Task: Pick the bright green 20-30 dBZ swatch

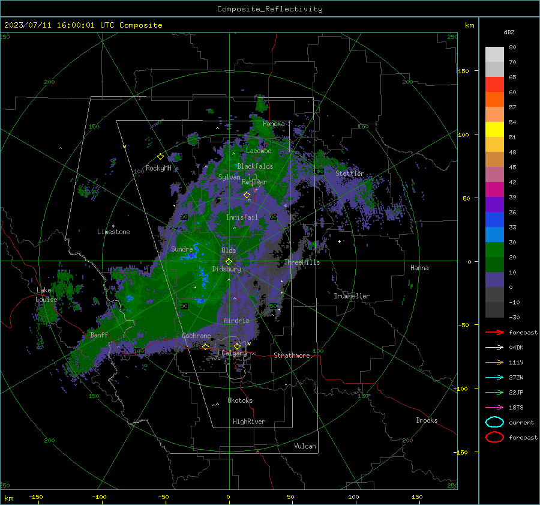Action: click(x=494, y=249)
